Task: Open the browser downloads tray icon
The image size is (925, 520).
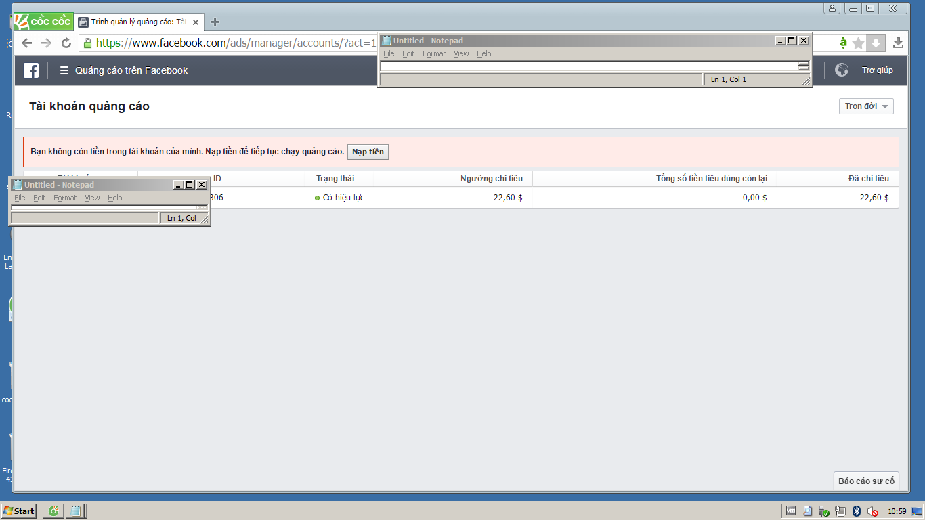Action: tap(898, 43)
